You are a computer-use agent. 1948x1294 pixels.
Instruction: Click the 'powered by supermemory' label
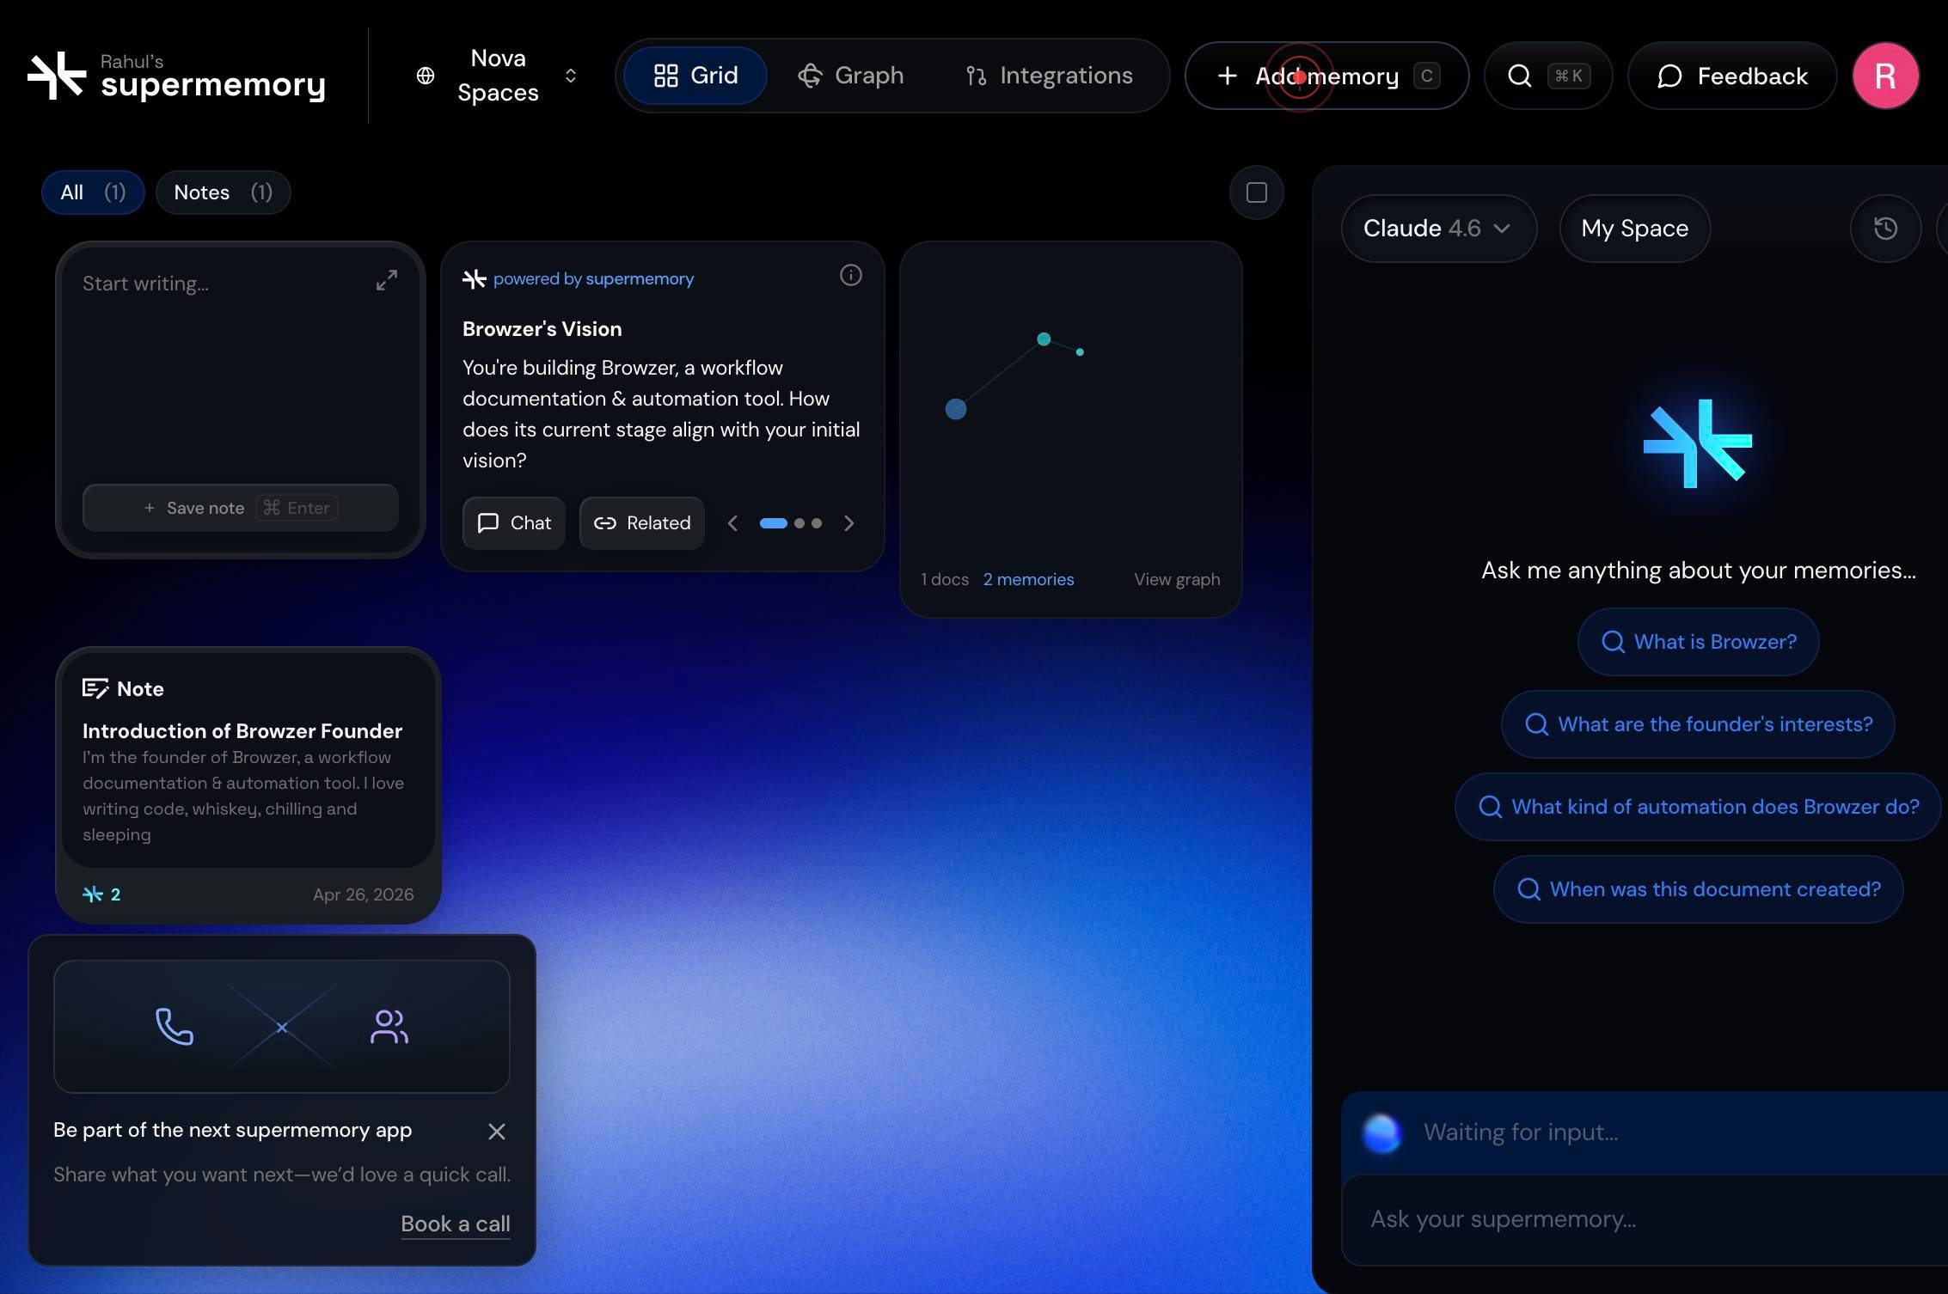coord(593,279)
